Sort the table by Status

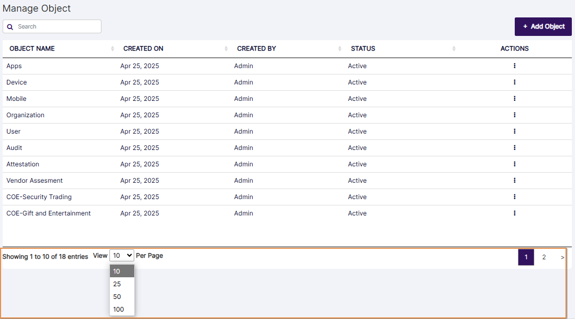pyautogui.click(x=453, y=48)
